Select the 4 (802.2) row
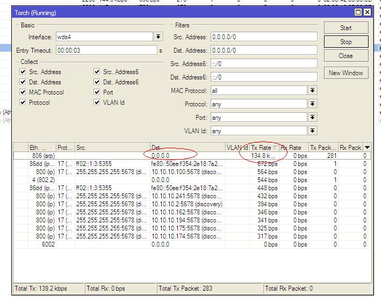 pos(192,180)
